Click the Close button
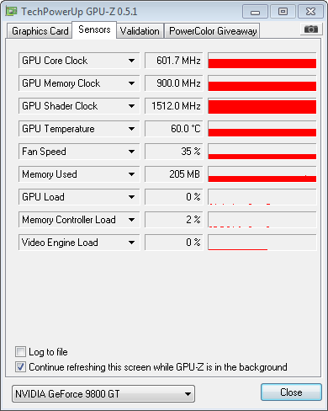Screen dimensions: 328x411 [x=291, y=392]
